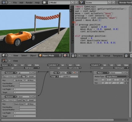Toggle Controllers Act checkbox
The height and width of the screenshot is (122, 132).
pyautogui.click(x=68, y=65)
